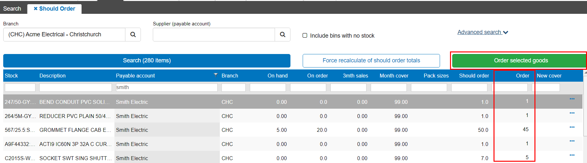Open more options for REDUCER PVC PLAIN row
Viewport: 587px width, 163px height.
[x=572, y=113]
